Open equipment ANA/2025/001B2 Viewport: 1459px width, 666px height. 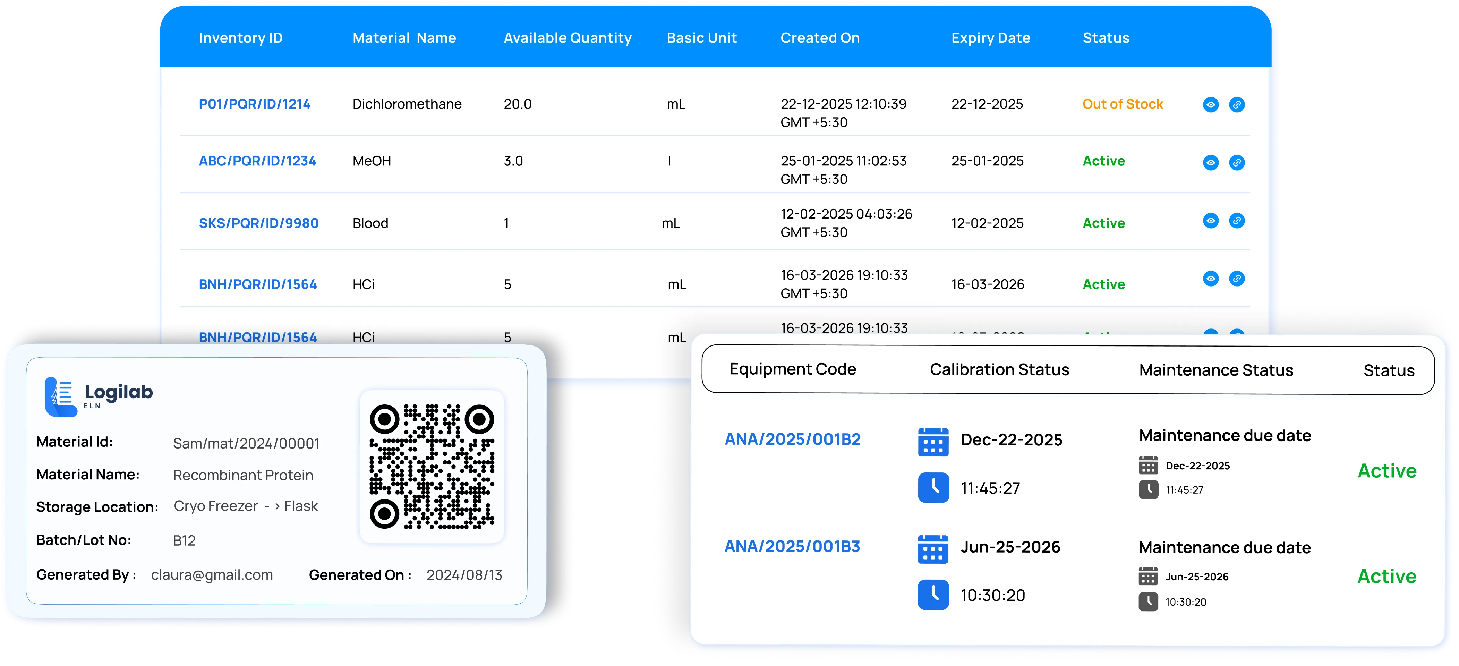click(x=792, y=439)
